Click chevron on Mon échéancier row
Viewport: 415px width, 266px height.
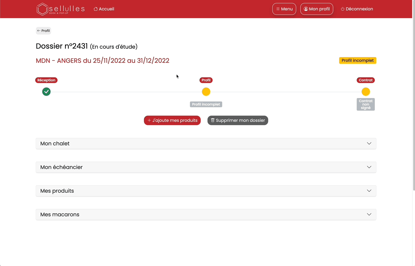369,167
